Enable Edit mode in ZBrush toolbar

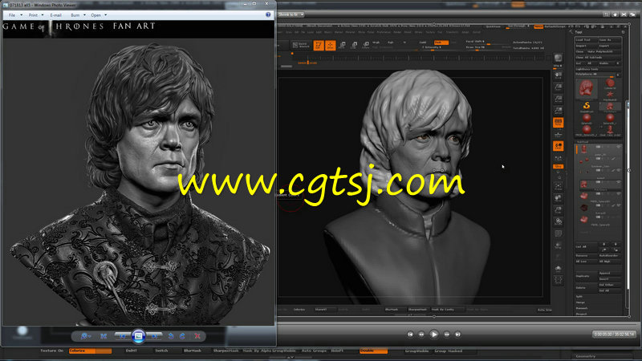(319, 46)
